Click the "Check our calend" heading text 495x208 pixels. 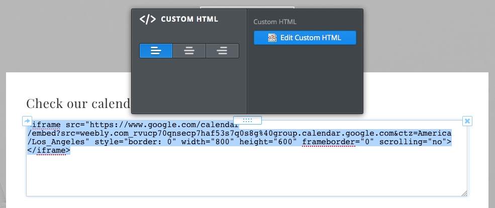click(x=78, y=103)
